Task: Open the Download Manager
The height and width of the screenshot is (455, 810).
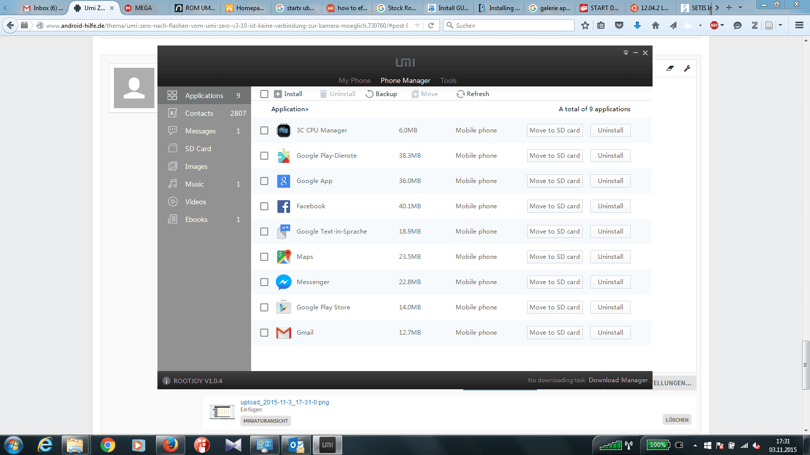Action: pos(618,380)
